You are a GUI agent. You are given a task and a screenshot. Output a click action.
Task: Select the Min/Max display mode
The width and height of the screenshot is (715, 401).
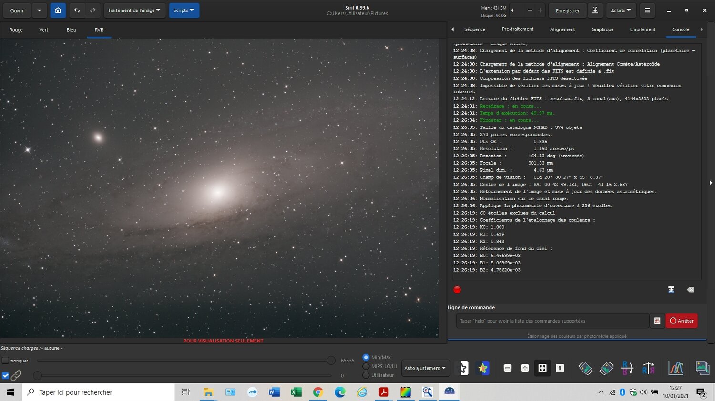366,357
